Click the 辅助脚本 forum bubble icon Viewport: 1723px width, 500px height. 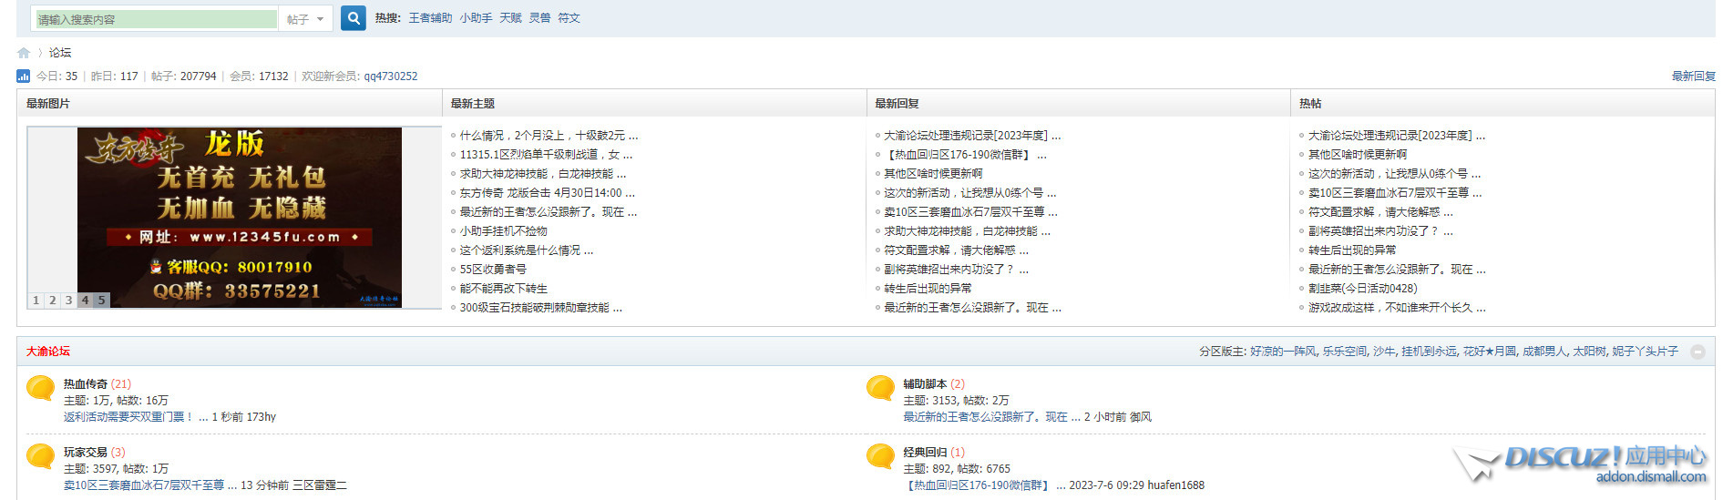click(x=880, y=389)
